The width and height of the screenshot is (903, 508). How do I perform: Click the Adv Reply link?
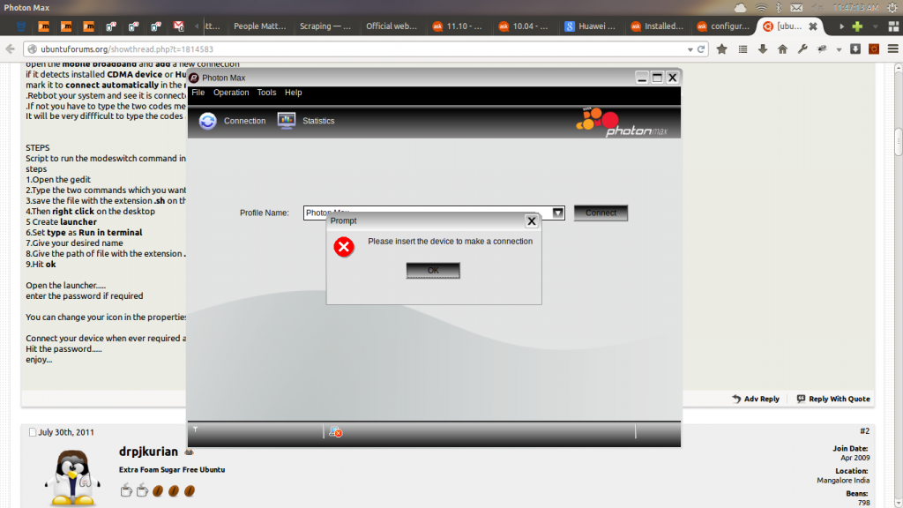point(756,399)
